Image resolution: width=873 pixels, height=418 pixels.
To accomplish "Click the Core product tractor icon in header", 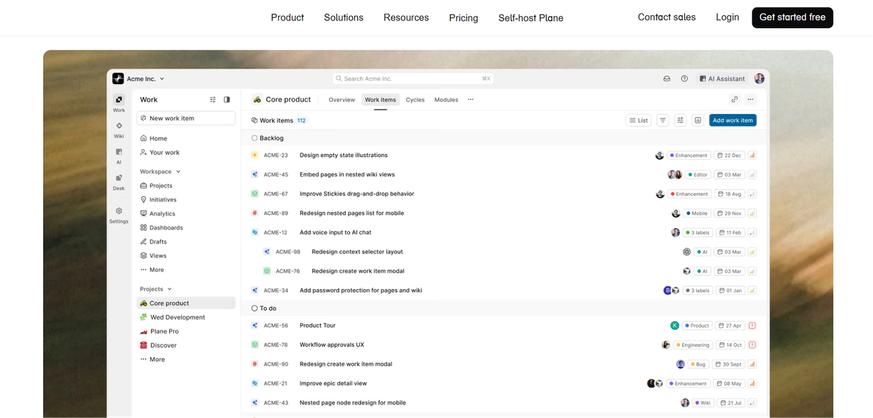I will click(257, 100).
